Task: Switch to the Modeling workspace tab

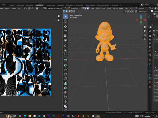Action: (x=20, y=5)
